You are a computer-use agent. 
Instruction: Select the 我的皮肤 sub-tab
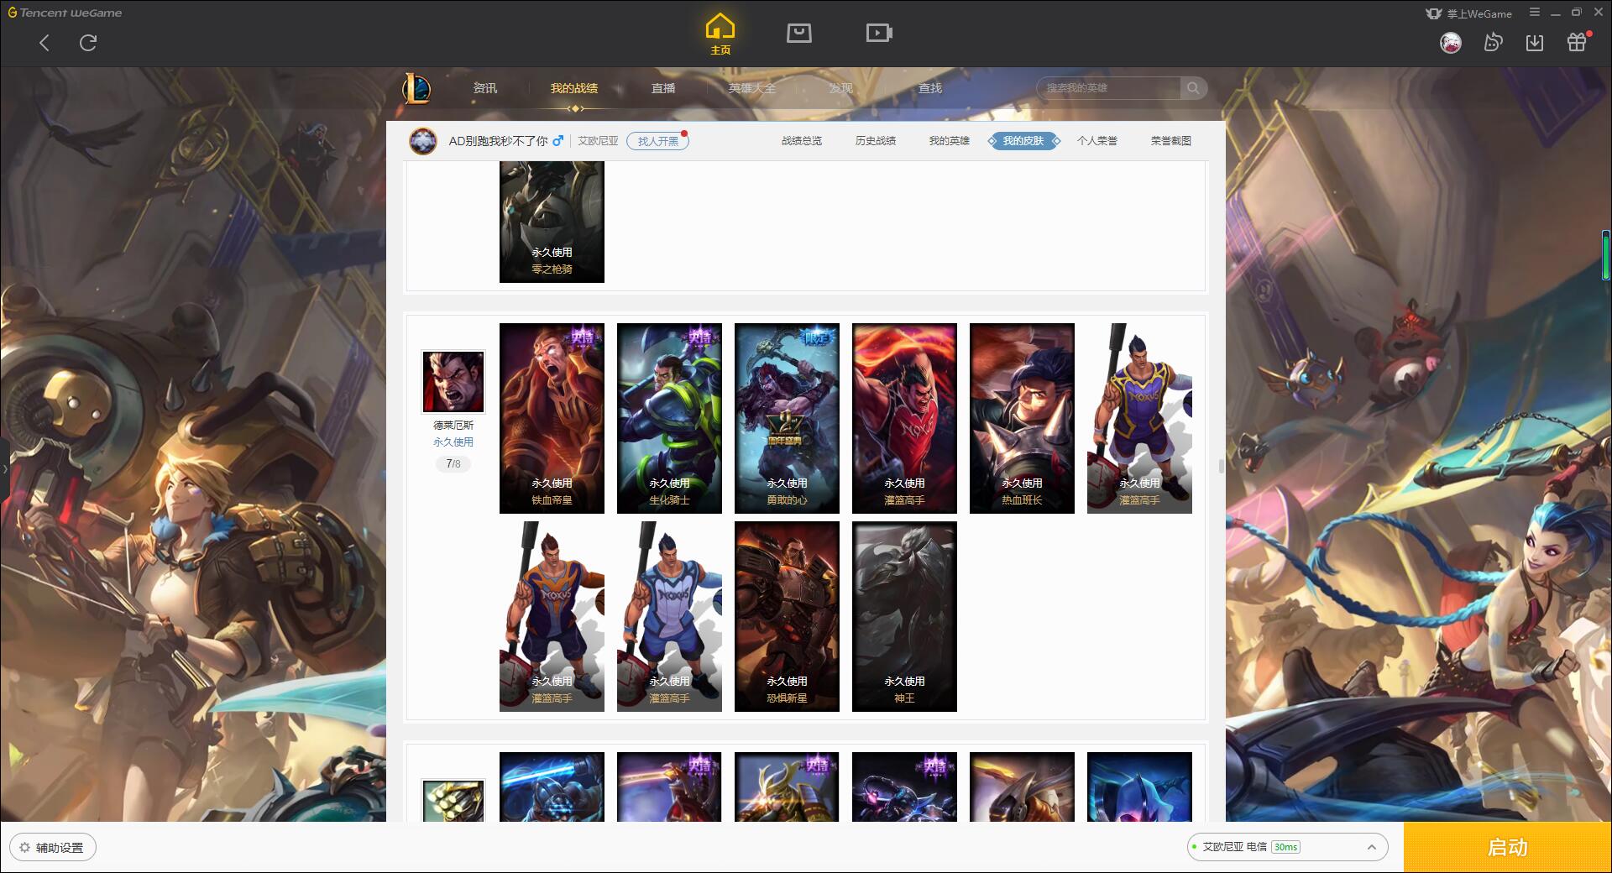(1023, 141)
